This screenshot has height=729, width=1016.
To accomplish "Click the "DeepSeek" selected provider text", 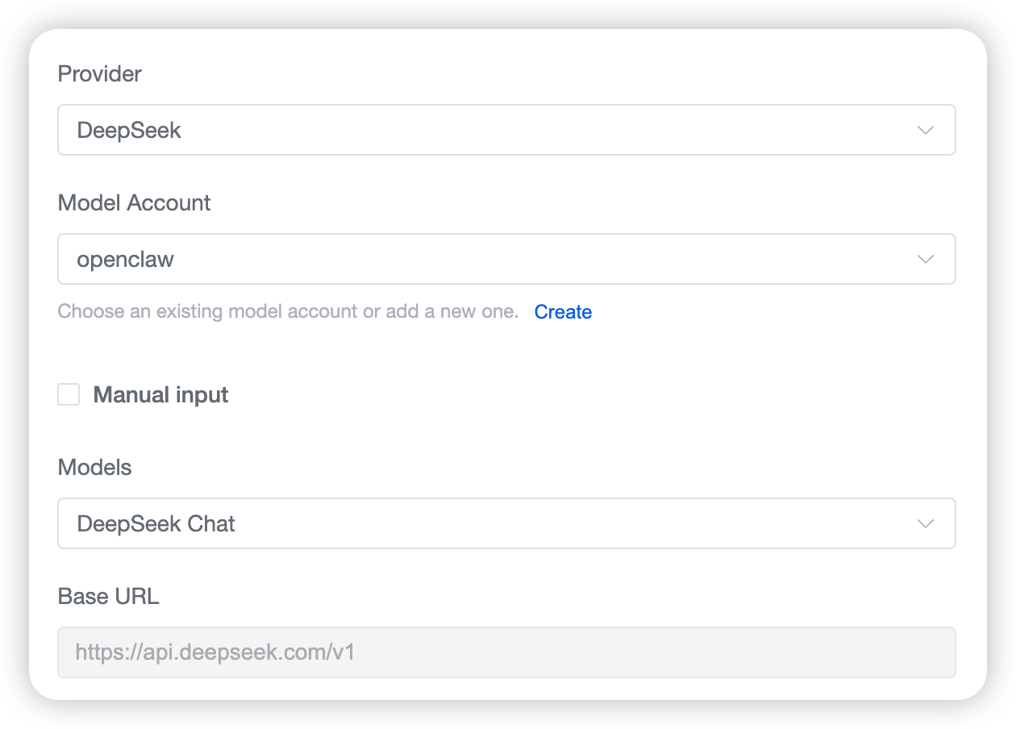I will [129, 131].
